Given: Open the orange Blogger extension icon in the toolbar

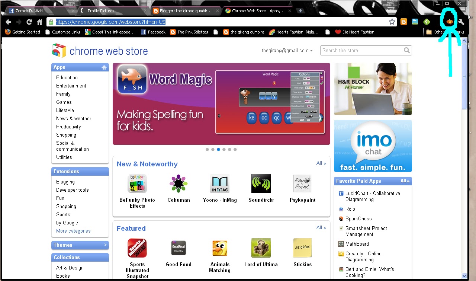Looking at the screenshot, I should [x=403, y=22].
